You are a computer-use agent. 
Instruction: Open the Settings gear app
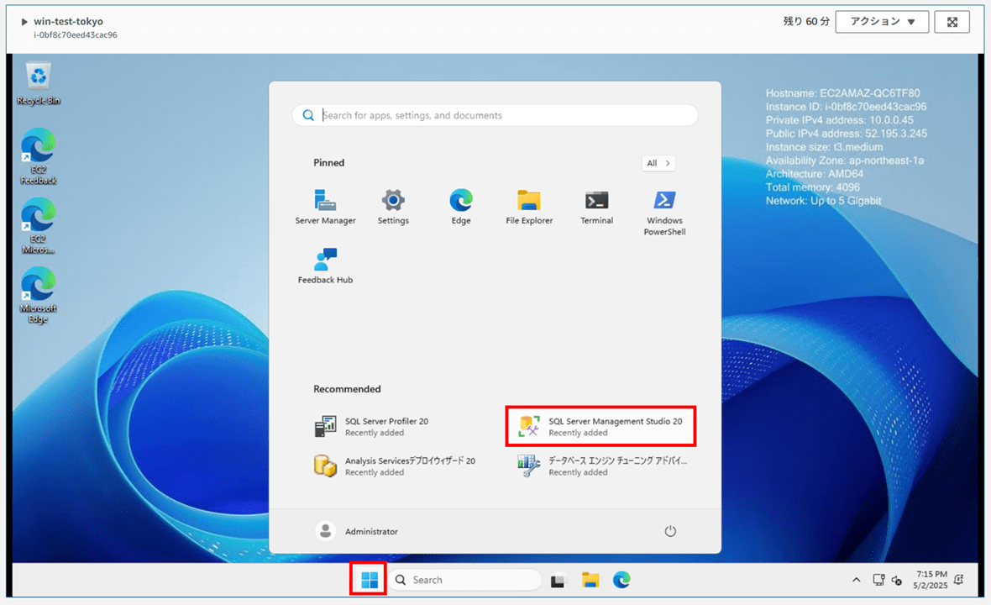pyautogui.click(x=393, y=207)
